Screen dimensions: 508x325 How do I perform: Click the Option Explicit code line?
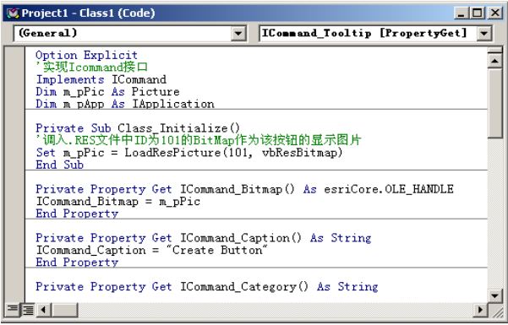[86, 55]
